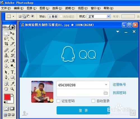Image resolution: width=140 pixels, height=119 pixels.
Task: Select the Clone Stamp tool
Action: tap(6, 55)
